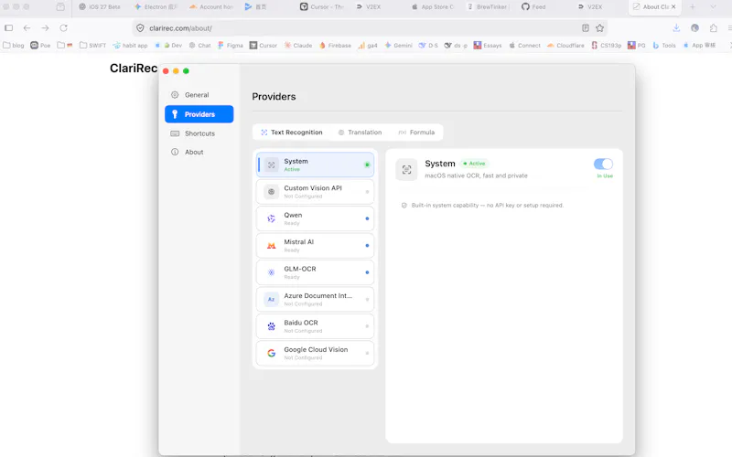Select the Mistral AI provider

tap(315, 245)
